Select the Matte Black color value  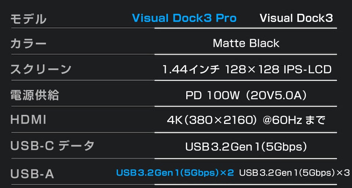point(246,44)
